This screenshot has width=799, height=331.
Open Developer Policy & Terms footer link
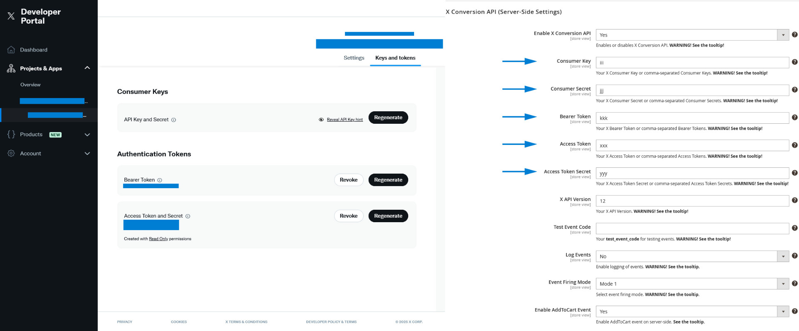[x=331, y=322]
